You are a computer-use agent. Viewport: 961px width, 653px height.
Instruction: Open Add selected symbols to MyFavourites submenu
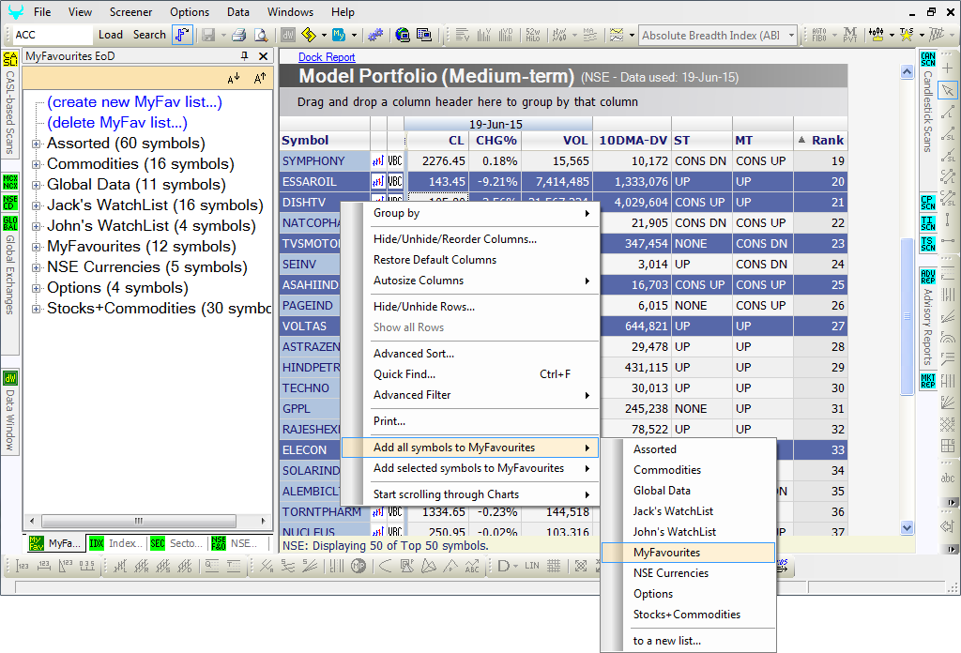click(470, 468)
